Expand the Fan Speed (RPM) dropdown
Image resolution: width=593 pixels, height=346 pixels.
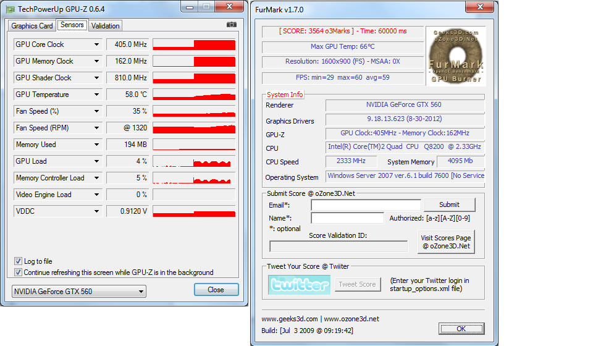96,128
